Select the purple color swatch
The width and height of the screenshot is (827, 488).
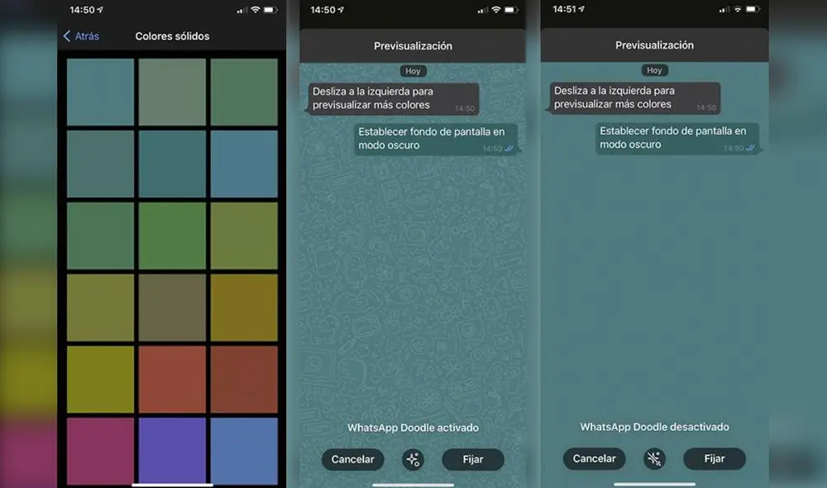tap(172, 451)
